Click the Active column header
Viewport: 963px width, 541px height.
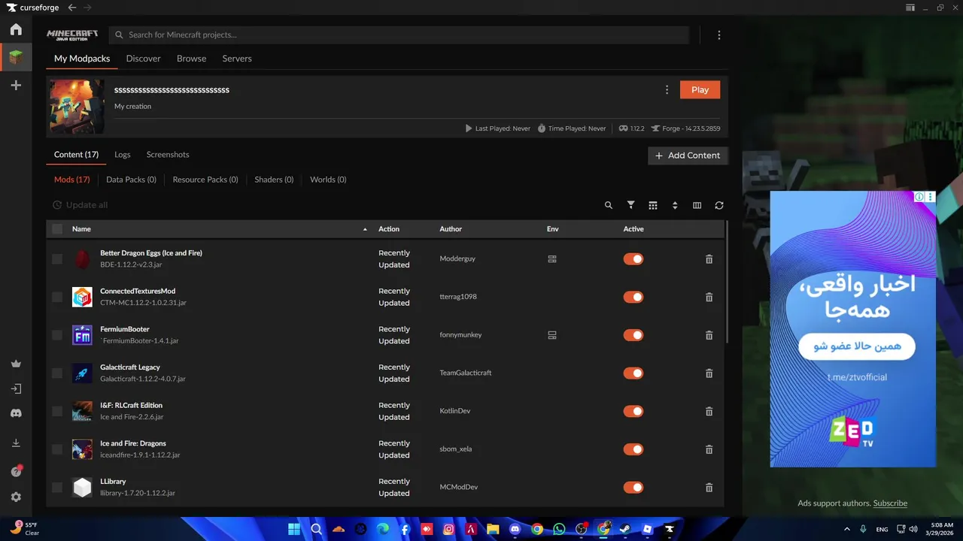(633, 229)
